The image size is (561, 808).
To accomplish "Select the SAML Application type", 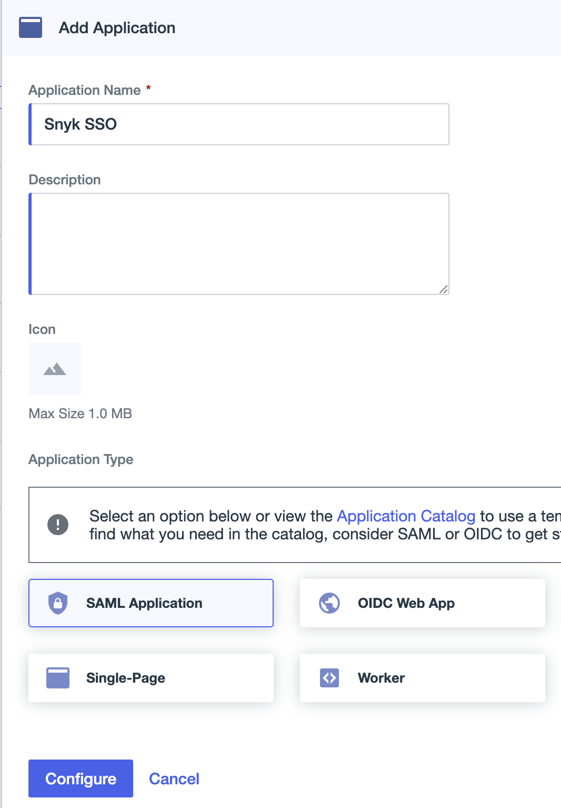I will pos(151,603).
